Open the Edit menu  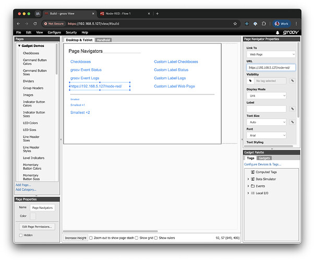pyautogui.click(x=29, y=32)
